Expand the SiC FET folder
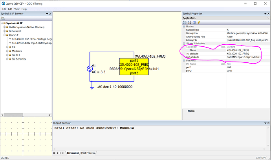The height and width of the screenshot is (160, 271). click(x=7, y=55)
